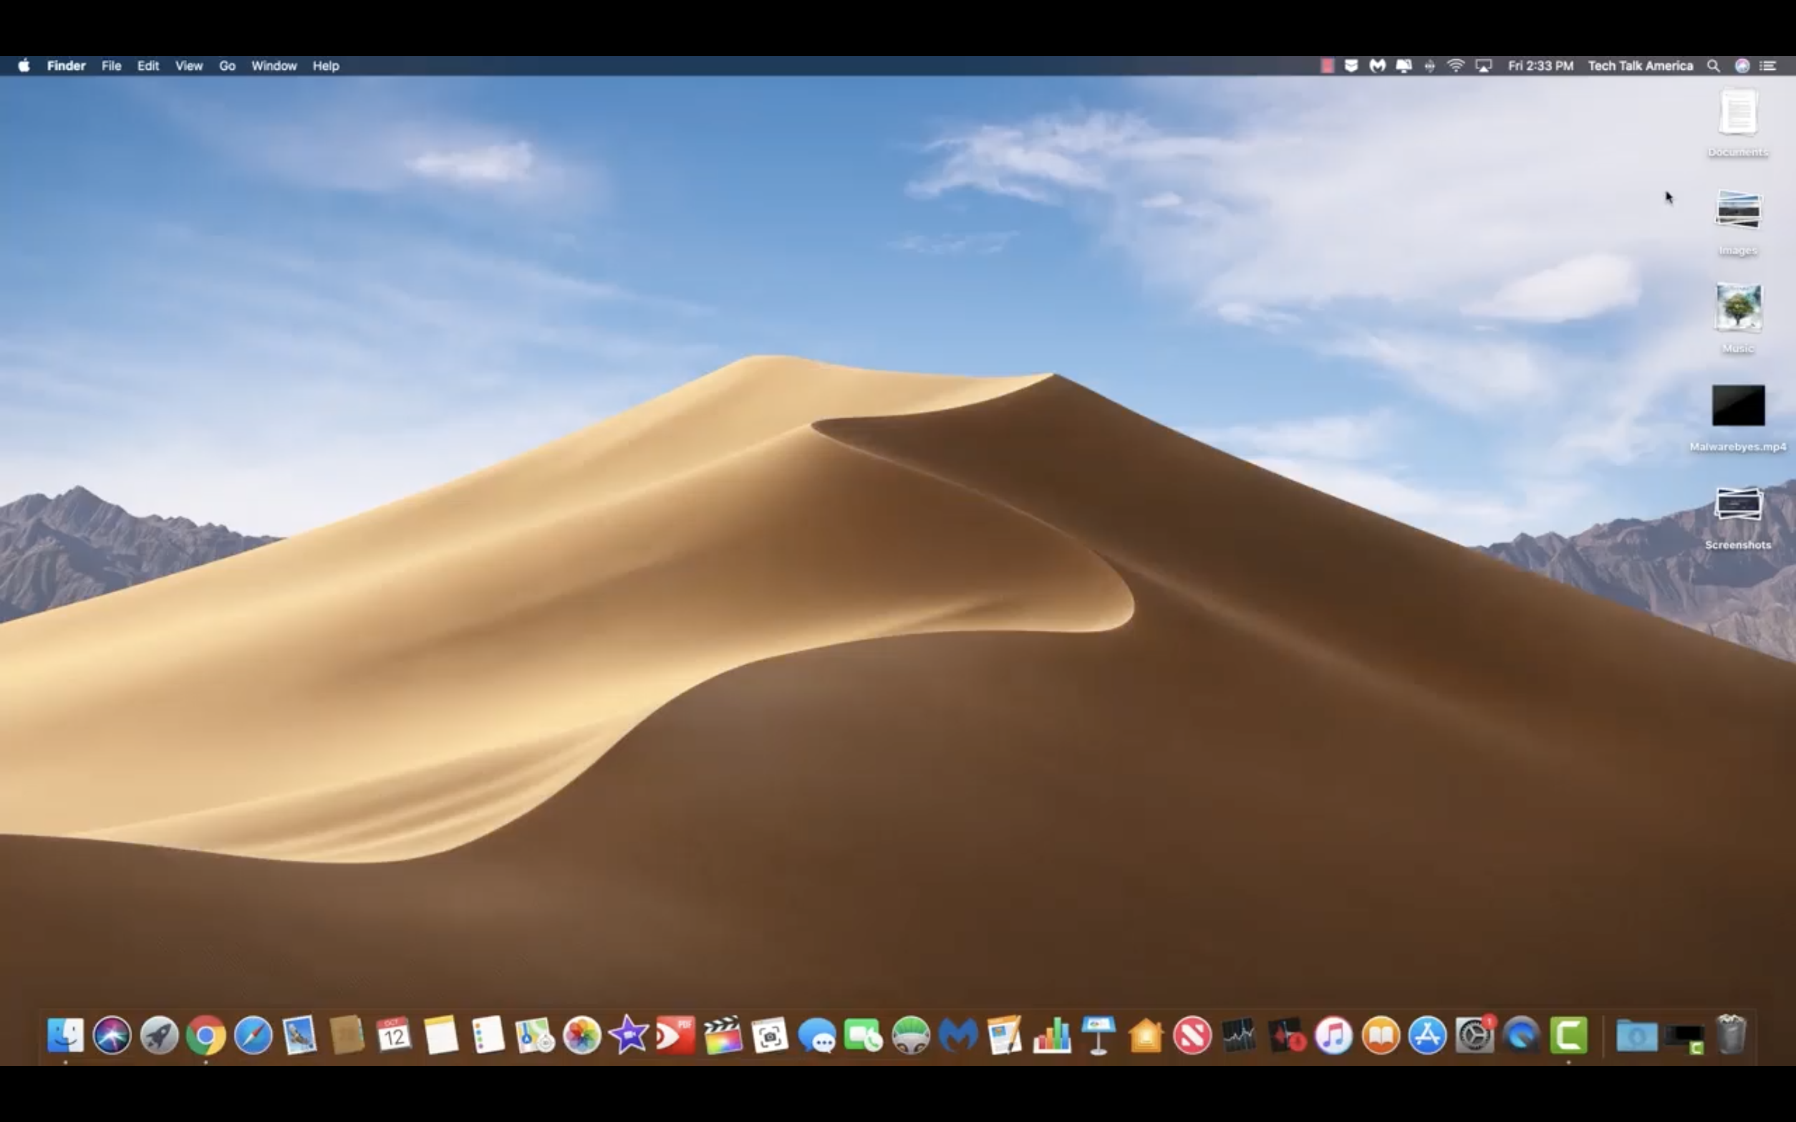Open Pages app in Dock
The width and height of the screenshot is (1796, 1122).
pyautogui.click(x=1005, y=1035)
